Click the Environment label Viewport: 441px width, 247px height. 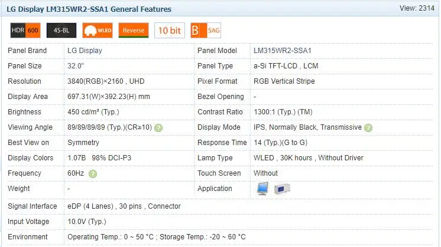click(28, 237)
